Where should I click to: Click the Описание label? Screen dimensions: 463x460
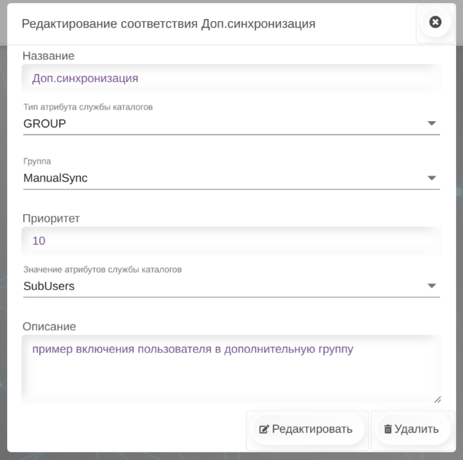coord(49,327)
